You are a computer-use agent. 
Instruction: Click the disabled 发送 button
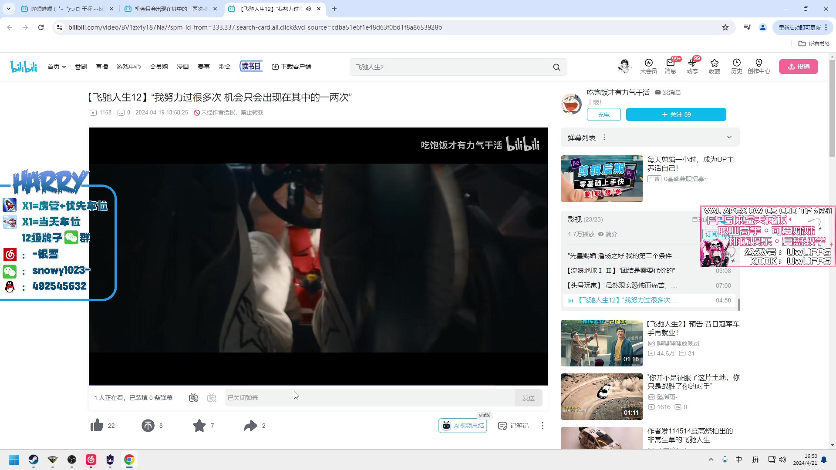529,398
